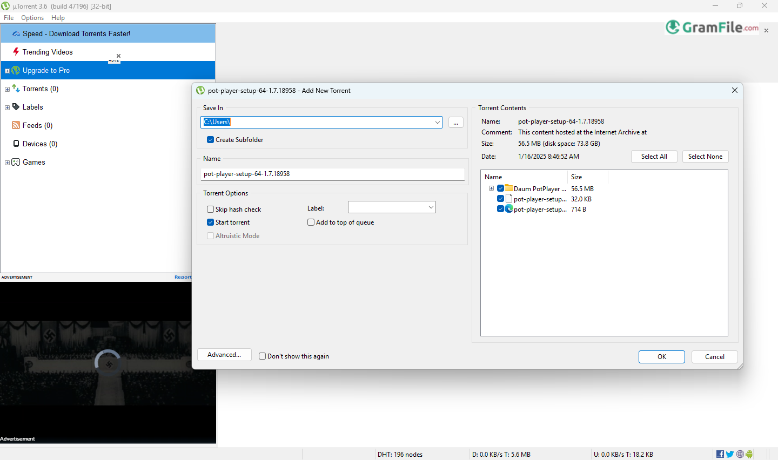Click the 32.0 KB file icon
This screenshot has height=460, width=778.
(509, 199)
